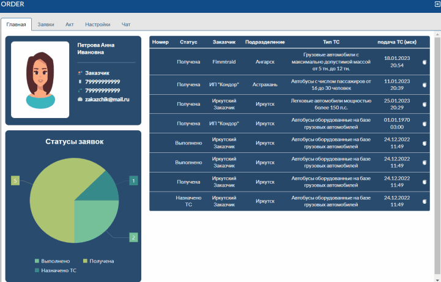Open the Чат tab

click(x=126, y=24)
